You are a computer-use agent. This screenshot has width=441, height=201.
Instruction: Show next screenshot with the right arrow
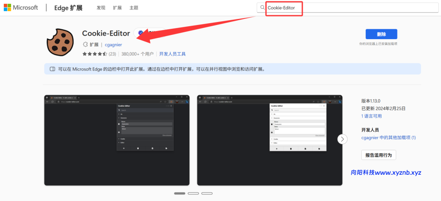pyautogui.click(x=342, y=139)
